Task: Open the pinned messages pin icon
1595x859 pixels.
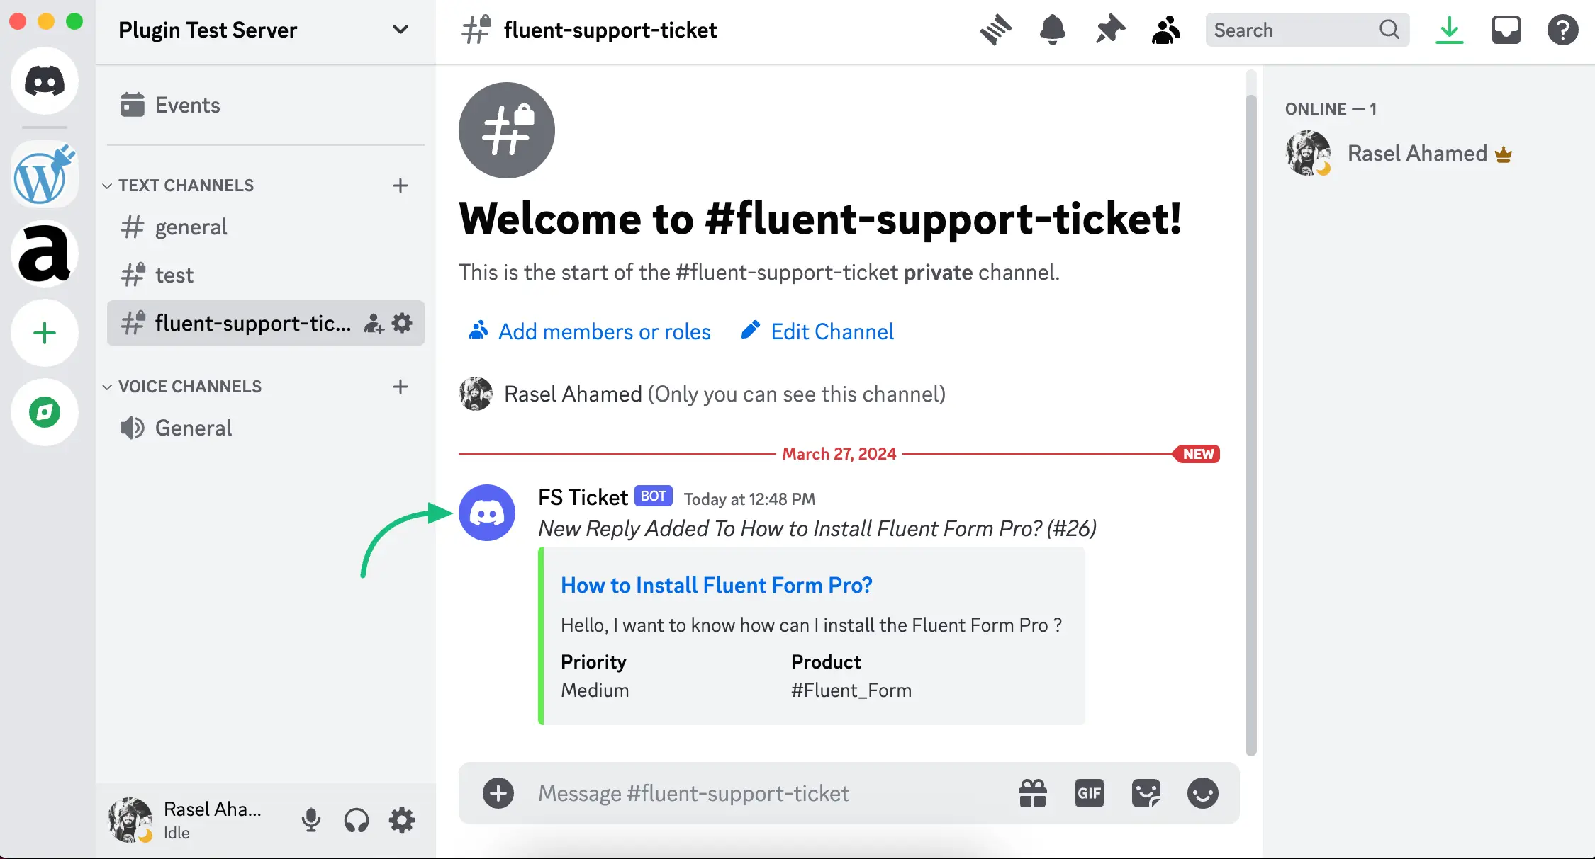Action: coord(1109,30)
